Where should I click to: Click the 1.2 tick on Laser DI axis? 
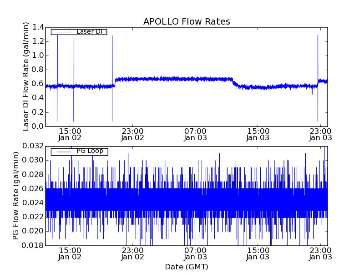[38, 41]
